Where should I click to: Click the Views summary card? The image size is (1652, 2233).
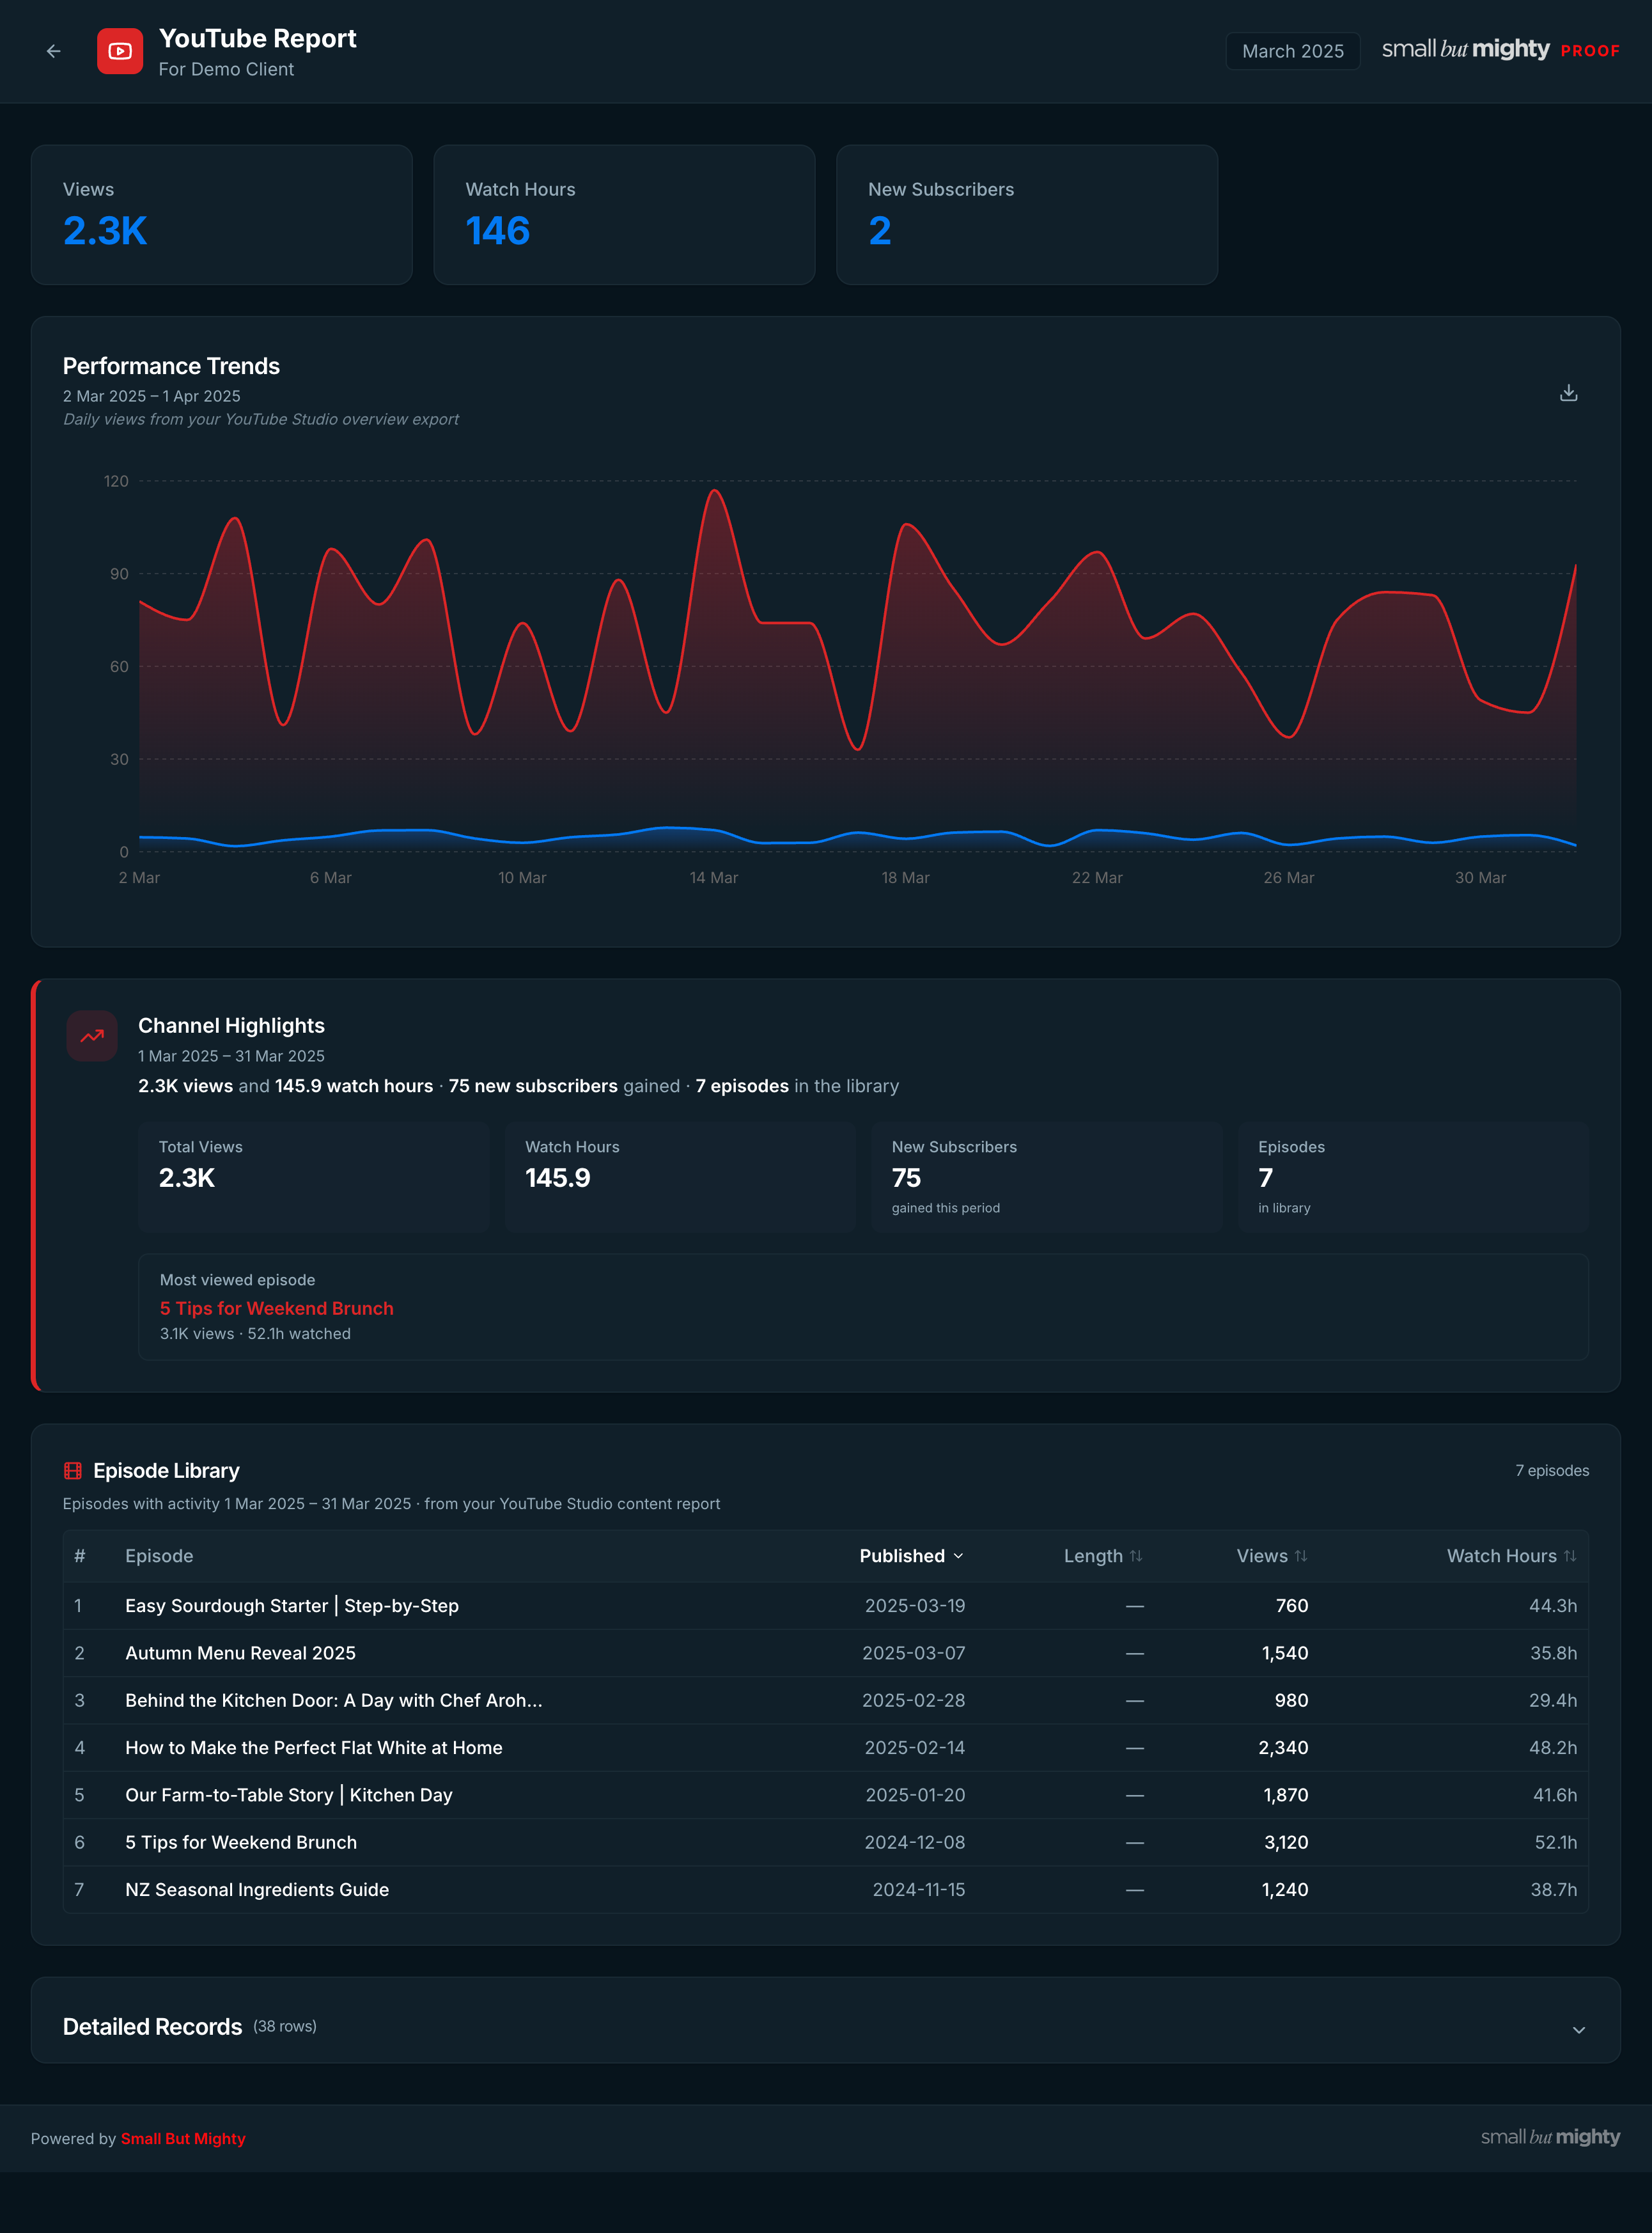tap(222, 215)
